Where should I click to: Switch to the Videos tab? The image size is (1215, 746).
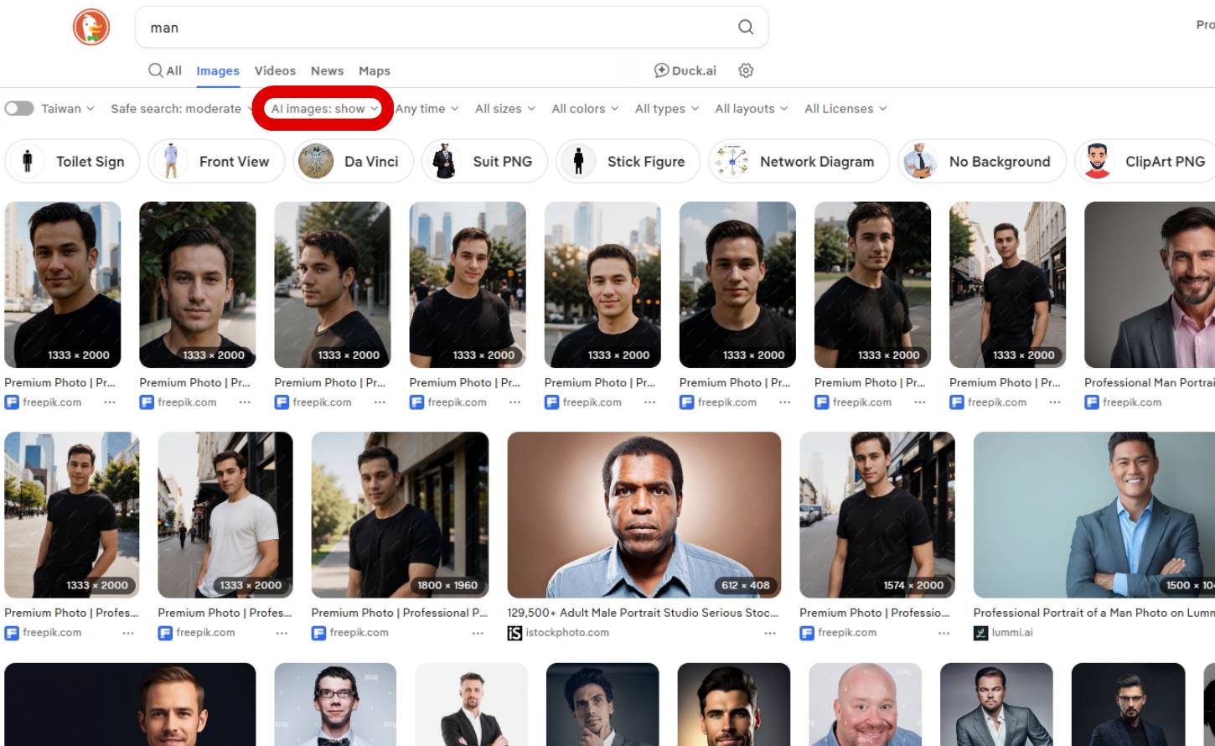275,70
